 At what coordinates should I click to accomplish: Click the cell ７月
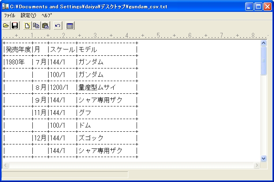pos(41,62)
